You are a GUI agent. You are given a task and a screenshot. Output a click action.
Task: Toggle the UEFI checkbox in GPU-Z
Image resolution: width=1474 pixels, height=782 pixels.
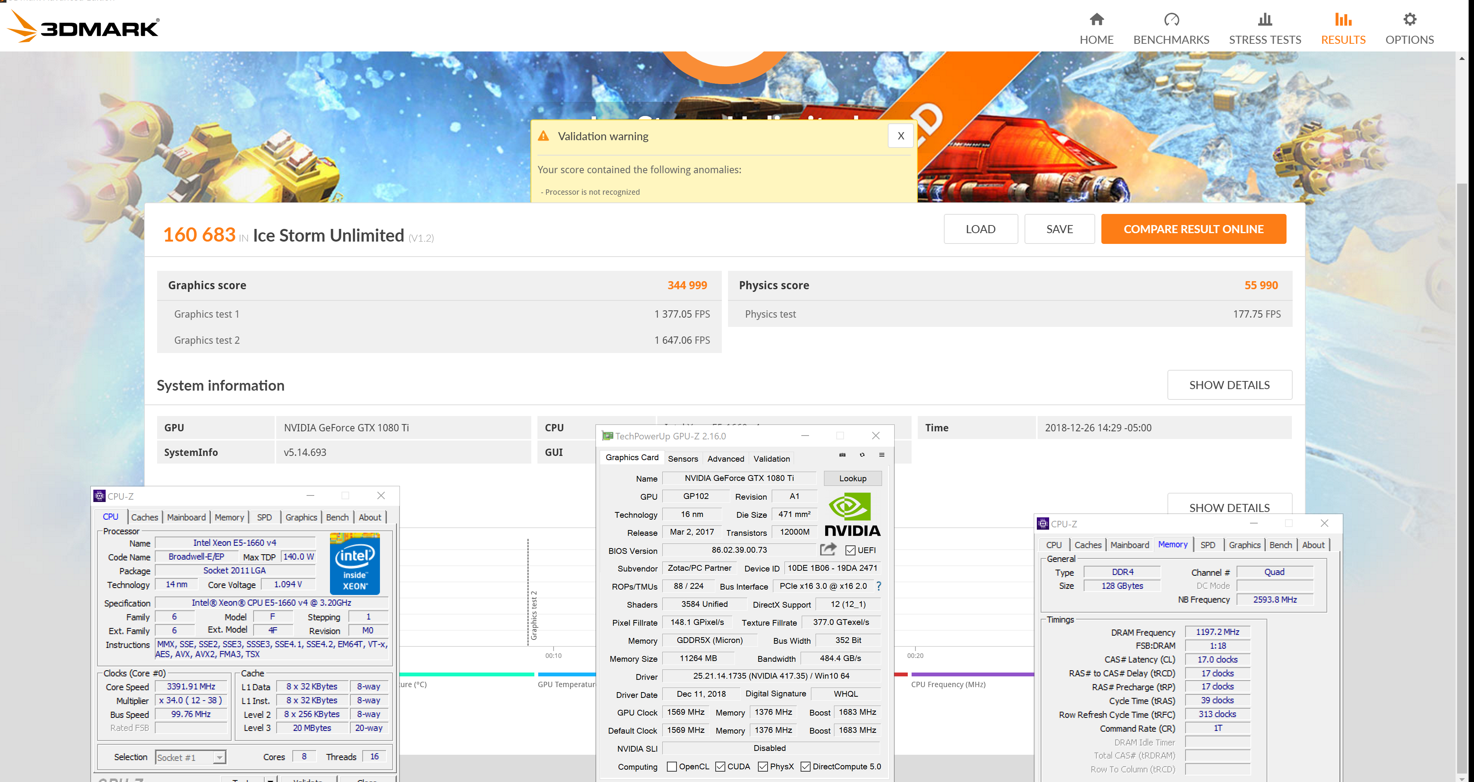pos(850,550)
